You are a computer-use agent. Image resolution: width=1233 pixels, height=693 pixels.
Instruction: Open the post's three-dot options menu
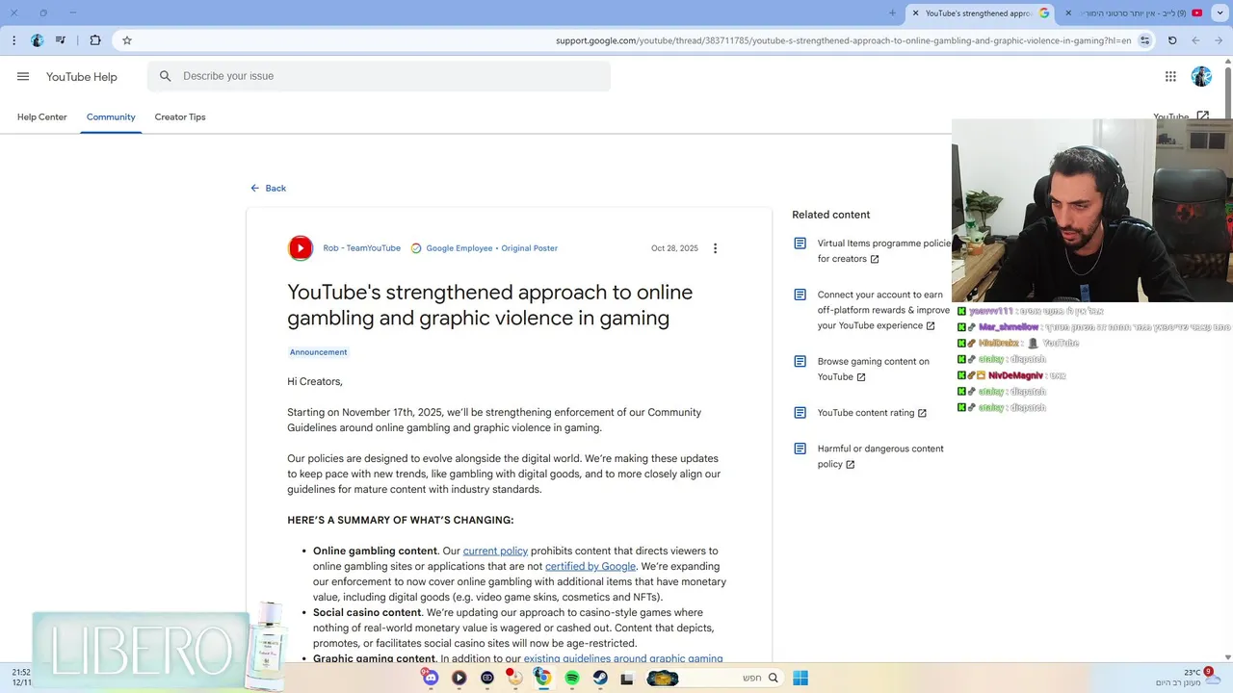[715, 248]
